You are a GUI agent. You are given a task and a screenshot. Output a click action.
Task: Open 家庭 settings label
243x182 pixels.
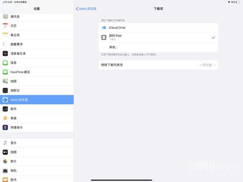(13, 118)
